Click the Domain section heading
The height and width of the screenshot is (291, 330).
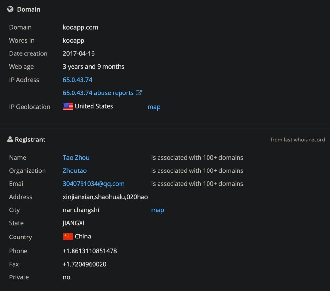tap(29, 9)
